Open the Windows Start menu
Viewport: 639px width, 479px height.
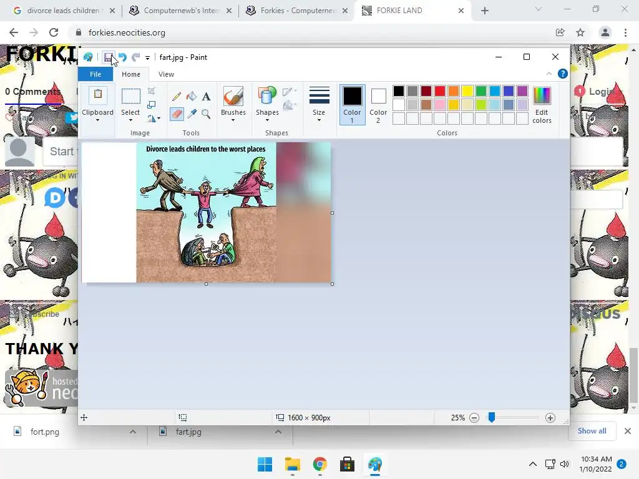[265, 464]
